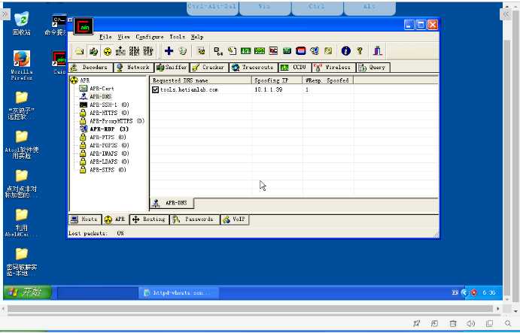This screenshot has height=333, width=520.
Task: Click the yellow question mark help icon
Action: click(x=360, y=51)
